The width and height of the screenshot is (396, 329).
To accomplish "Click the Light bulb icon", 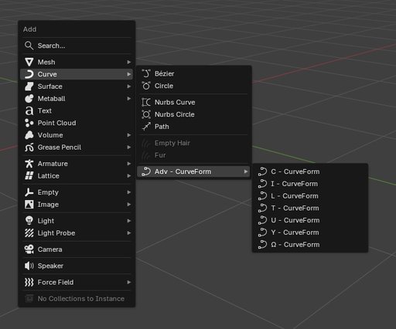I will click(29, 221).
